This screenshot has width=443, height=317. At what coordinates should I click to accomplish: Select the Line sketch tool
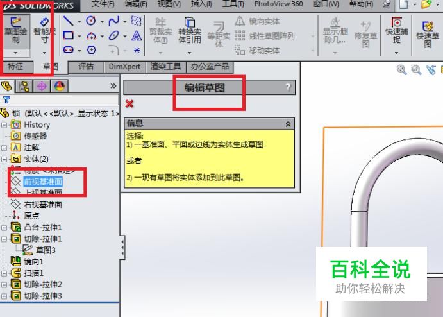[68, 21]
